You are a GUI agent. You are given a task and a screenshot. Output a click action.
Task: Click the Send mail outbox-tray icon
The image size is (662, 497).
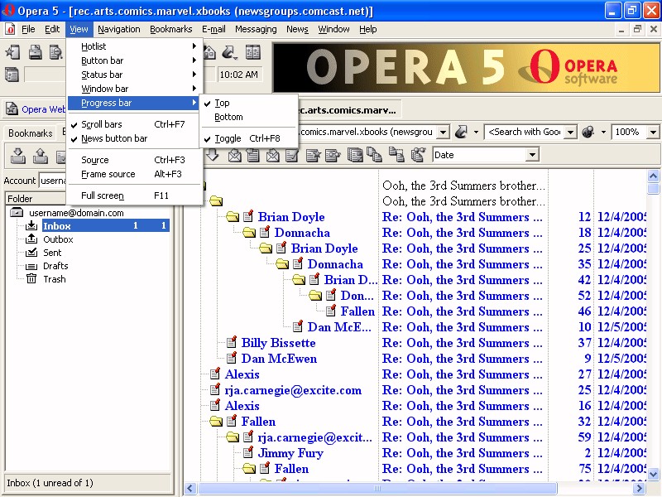click(x=40, y=156)
